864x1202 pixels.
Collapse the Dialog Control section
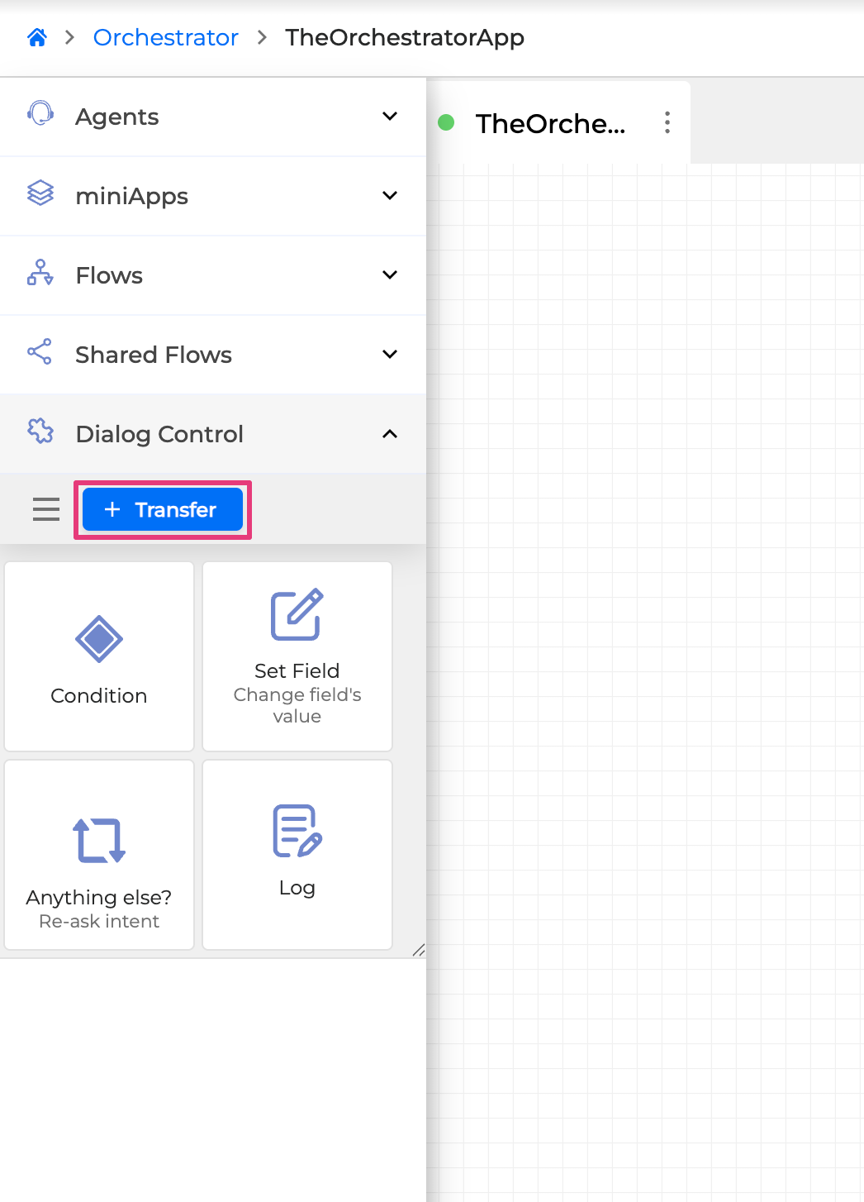click(390, 434)
